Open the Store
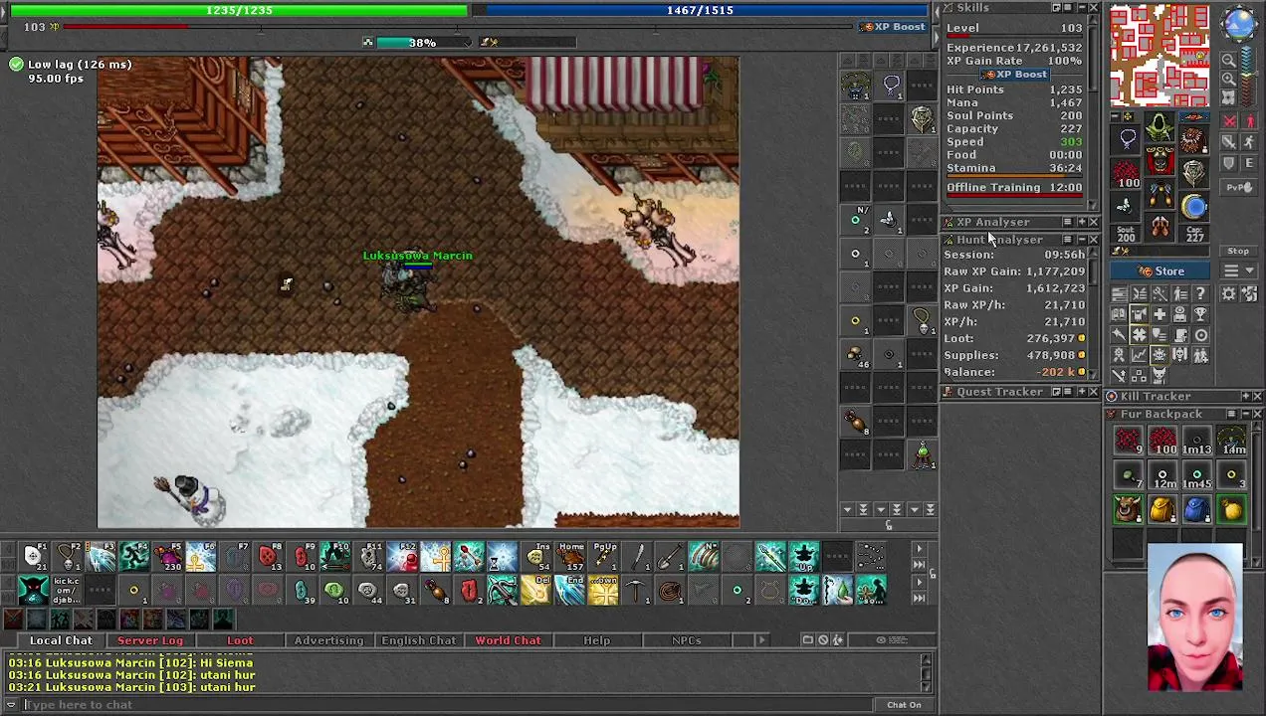 click(1160, 270)
